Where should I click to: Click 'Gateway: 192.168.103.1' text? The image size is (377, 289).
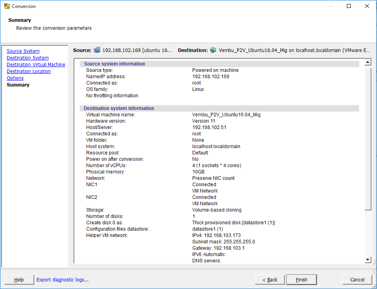pyautogui.click(x=218, y=248)
